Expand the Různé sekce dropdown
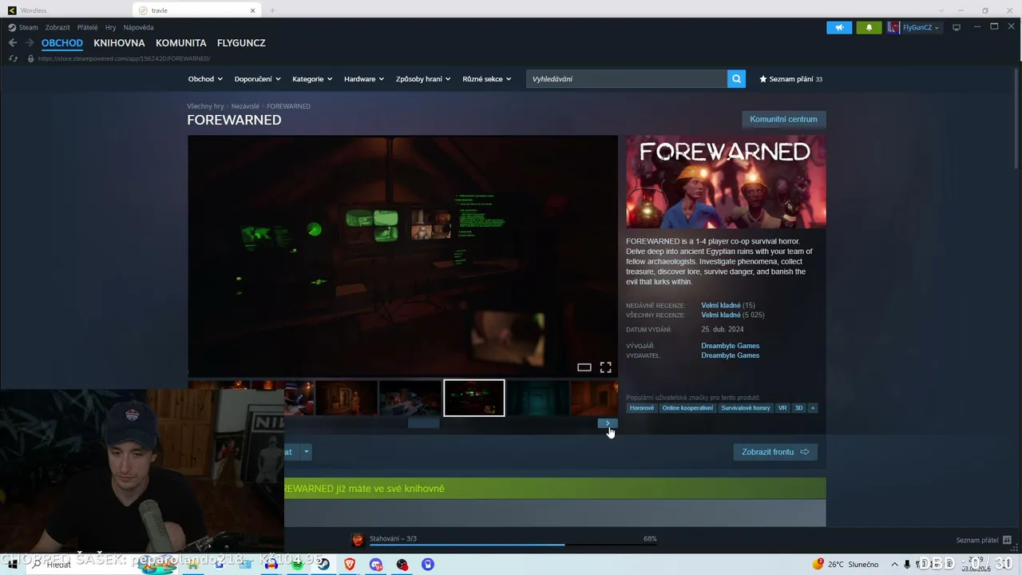The width and height of the screenshot is (1022, 575). (x=486, y=79)
